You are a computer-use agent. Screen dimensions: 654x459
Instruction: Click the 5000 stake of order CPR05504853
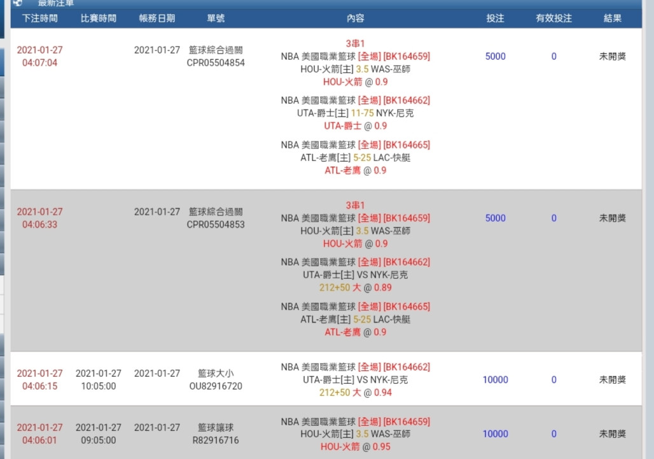click(495, 218)
